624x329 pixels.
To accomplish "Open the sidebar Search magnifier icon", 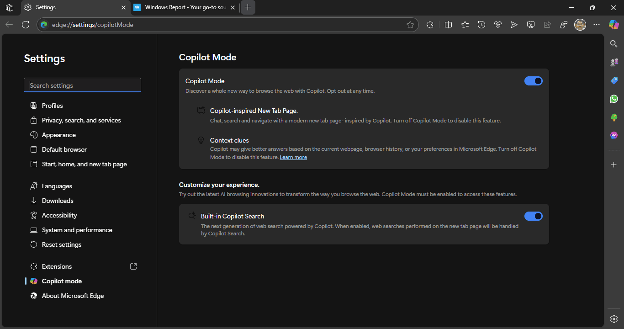I will [x=614, y=43].
